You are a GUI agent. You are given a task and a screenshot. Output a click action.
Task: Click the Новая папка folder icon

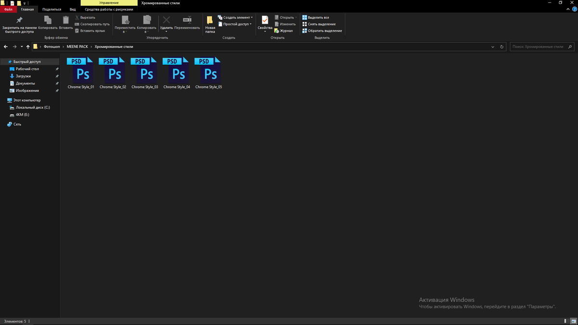click(x=210, y=20)
